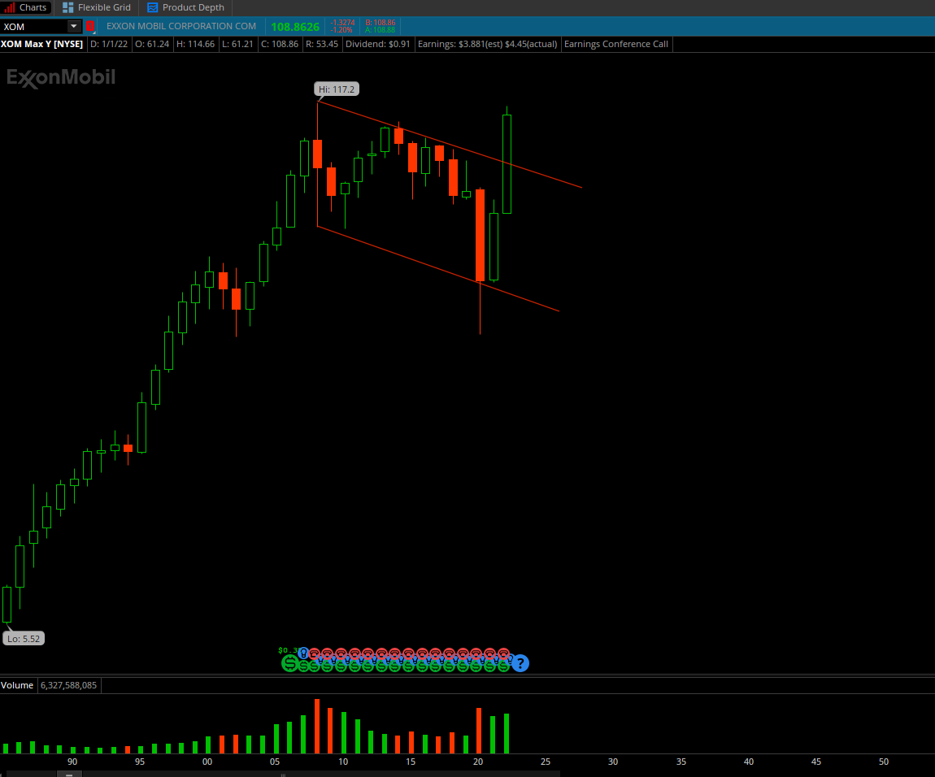The width and height of the screenshot is (935, 777).
Task: Expand the symbol selector dropdown arrow
Action: 74,27
